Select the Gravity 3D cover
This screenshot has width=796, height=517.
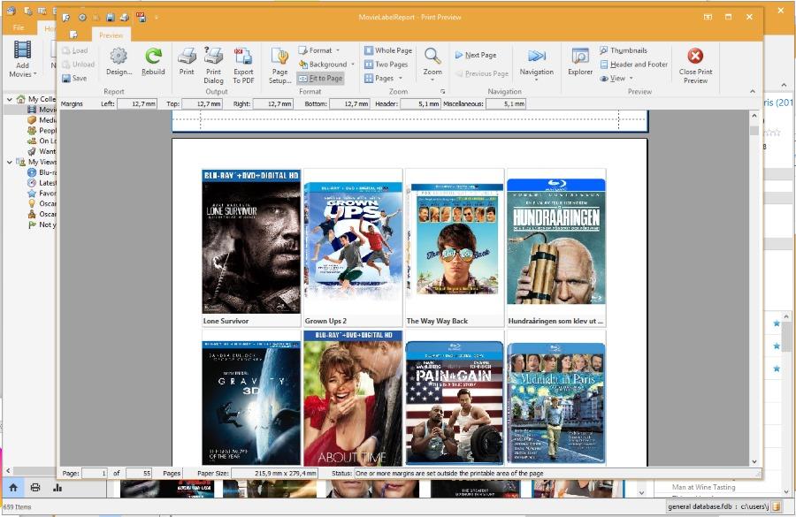[251, 402]
